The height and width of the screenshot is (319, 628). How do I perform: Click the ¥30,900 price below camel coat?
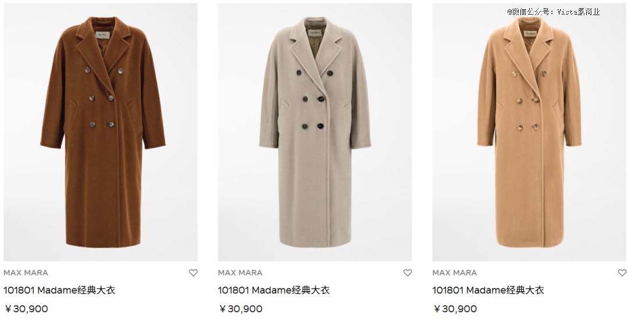pos(455,309)
